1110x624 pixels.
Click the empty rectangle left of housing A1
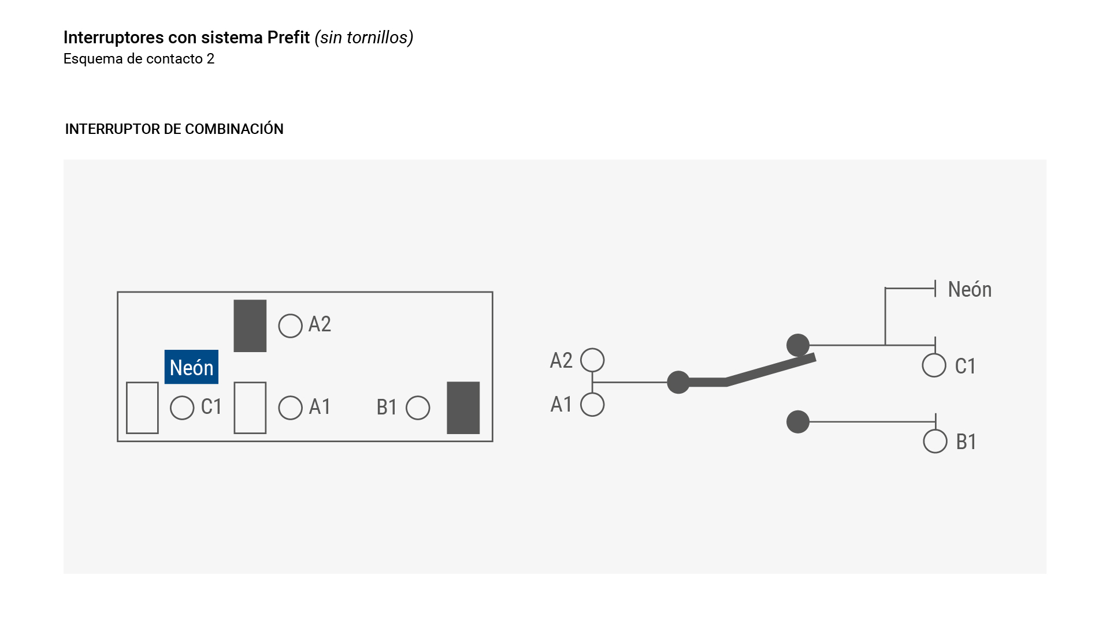250,408
